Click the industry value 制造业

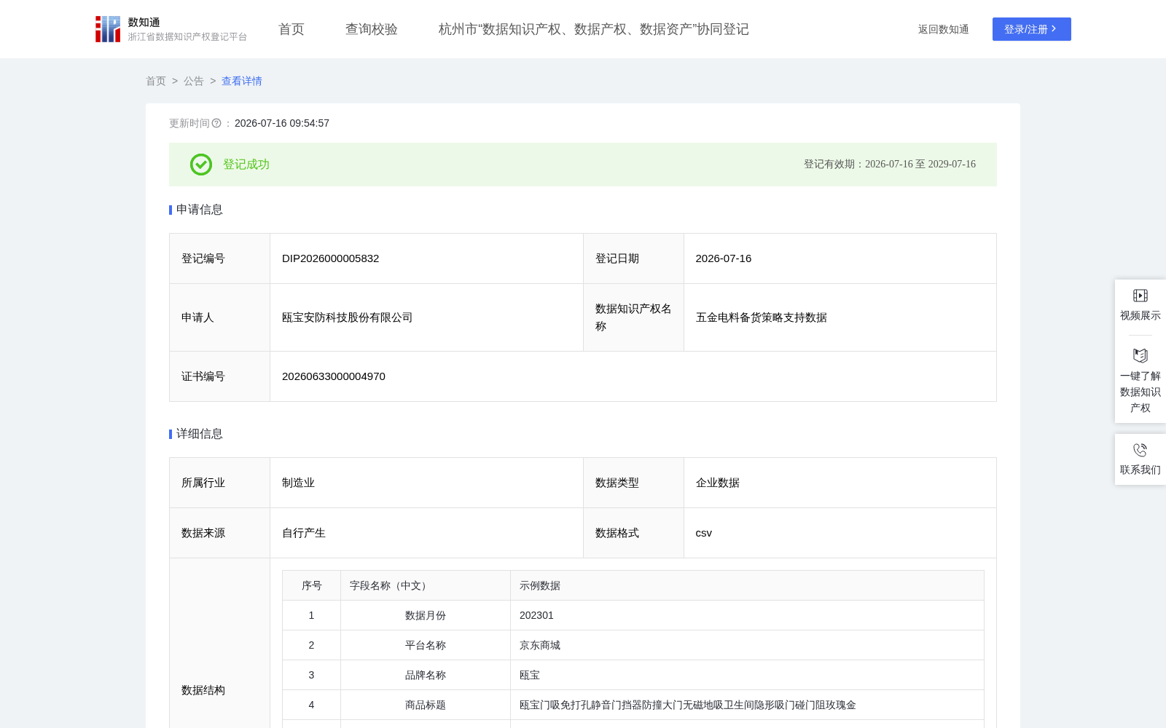(299, 483)
